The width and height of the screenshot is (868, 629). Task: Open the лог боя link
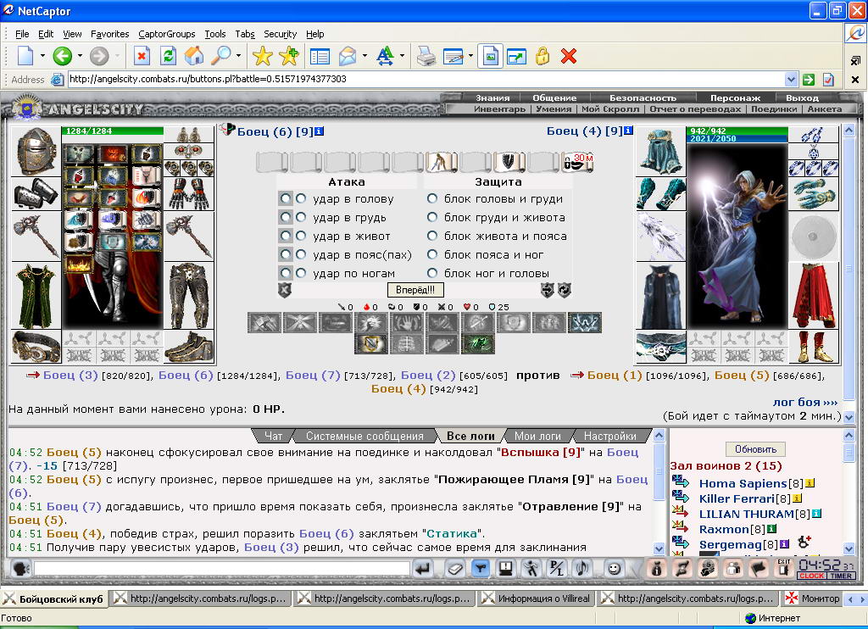(805, 402)
